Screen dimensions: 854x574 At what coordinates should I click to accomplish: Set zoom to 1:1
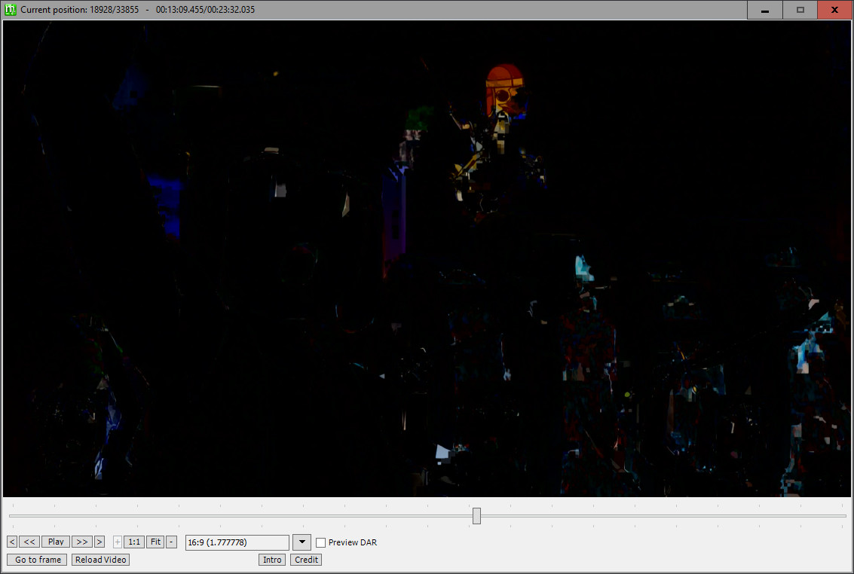click(134, 542)
